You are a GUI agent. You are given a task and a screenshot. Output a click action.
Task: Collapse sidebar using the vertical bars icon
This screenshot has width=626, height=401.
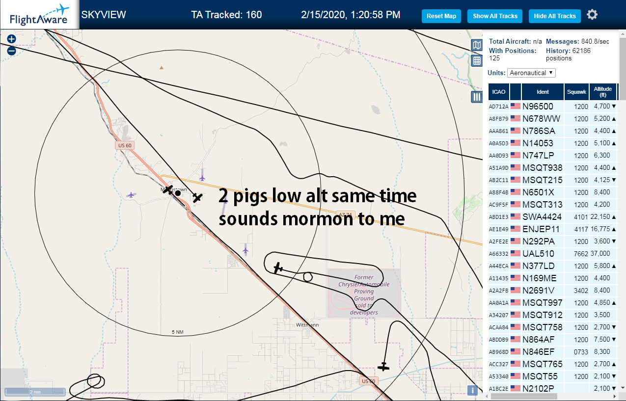point(476,97)
